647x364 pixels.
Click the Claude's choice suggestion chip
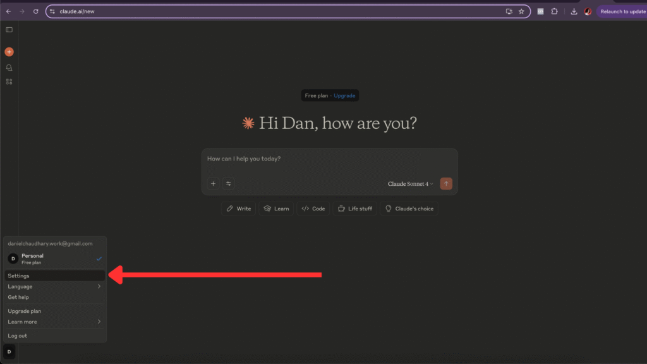pyautogui.click(x=409, y=209)
